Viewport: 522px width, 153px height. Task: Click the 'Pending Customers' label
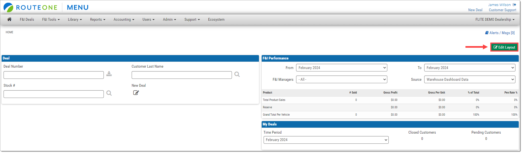pos(486,132)
